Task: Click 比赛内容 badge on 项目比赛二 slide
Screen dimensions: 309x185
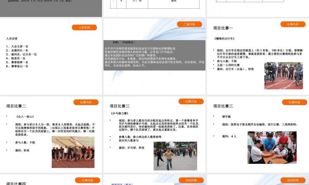Action: coord(86,102)
